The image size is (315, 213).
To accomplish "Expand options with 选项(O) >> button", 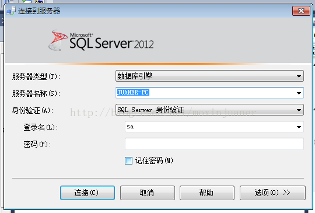I will pos(272,193).
